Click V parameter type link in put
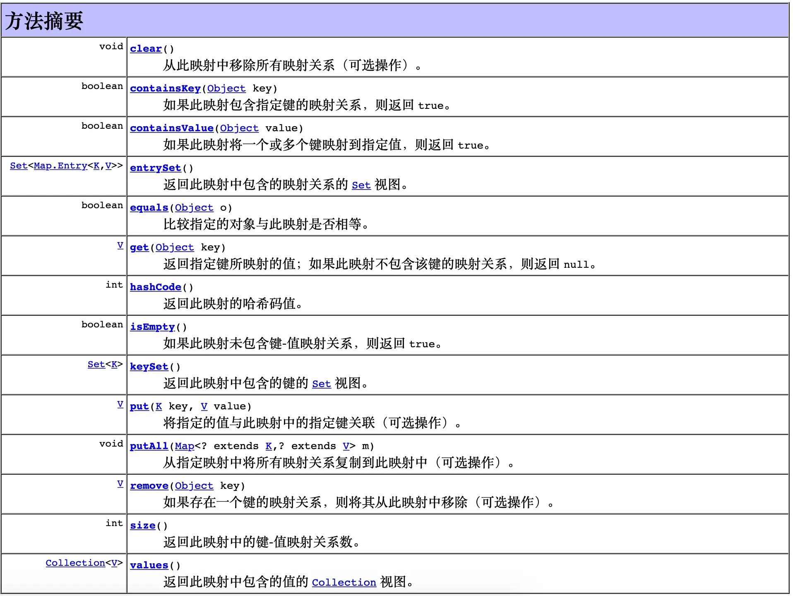 204,406
